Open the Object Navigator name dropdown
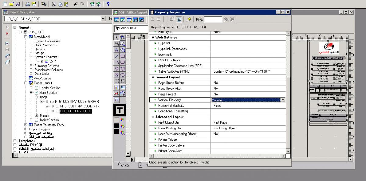This screenshot has width=366, height=181. click(103, 19)
